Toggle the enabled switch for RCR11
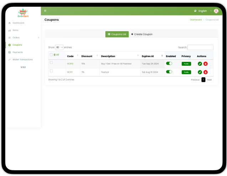Screen dimensions: 227x176 (x=169, y=72)
